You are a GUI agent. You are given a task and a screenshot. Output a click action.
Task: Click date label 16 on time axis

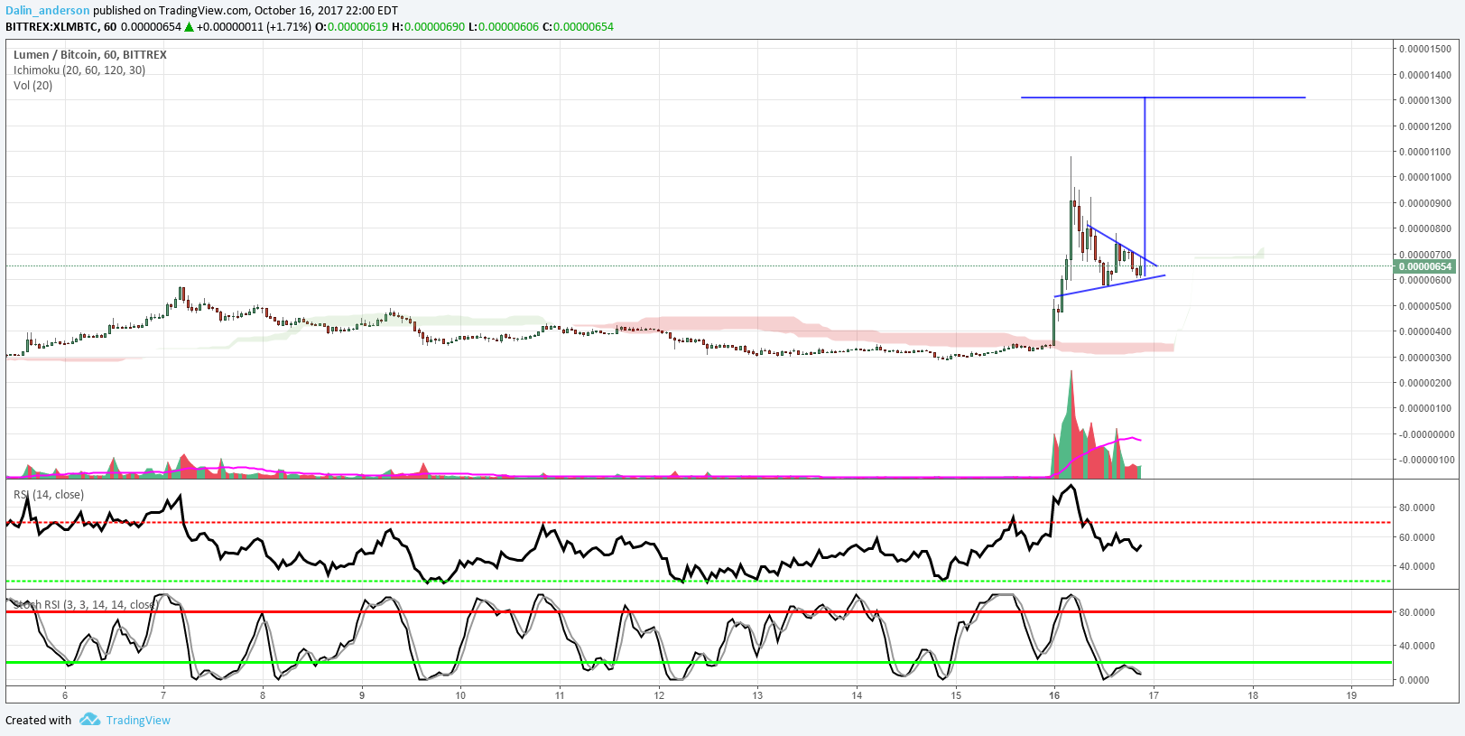tap(1054, 694)
